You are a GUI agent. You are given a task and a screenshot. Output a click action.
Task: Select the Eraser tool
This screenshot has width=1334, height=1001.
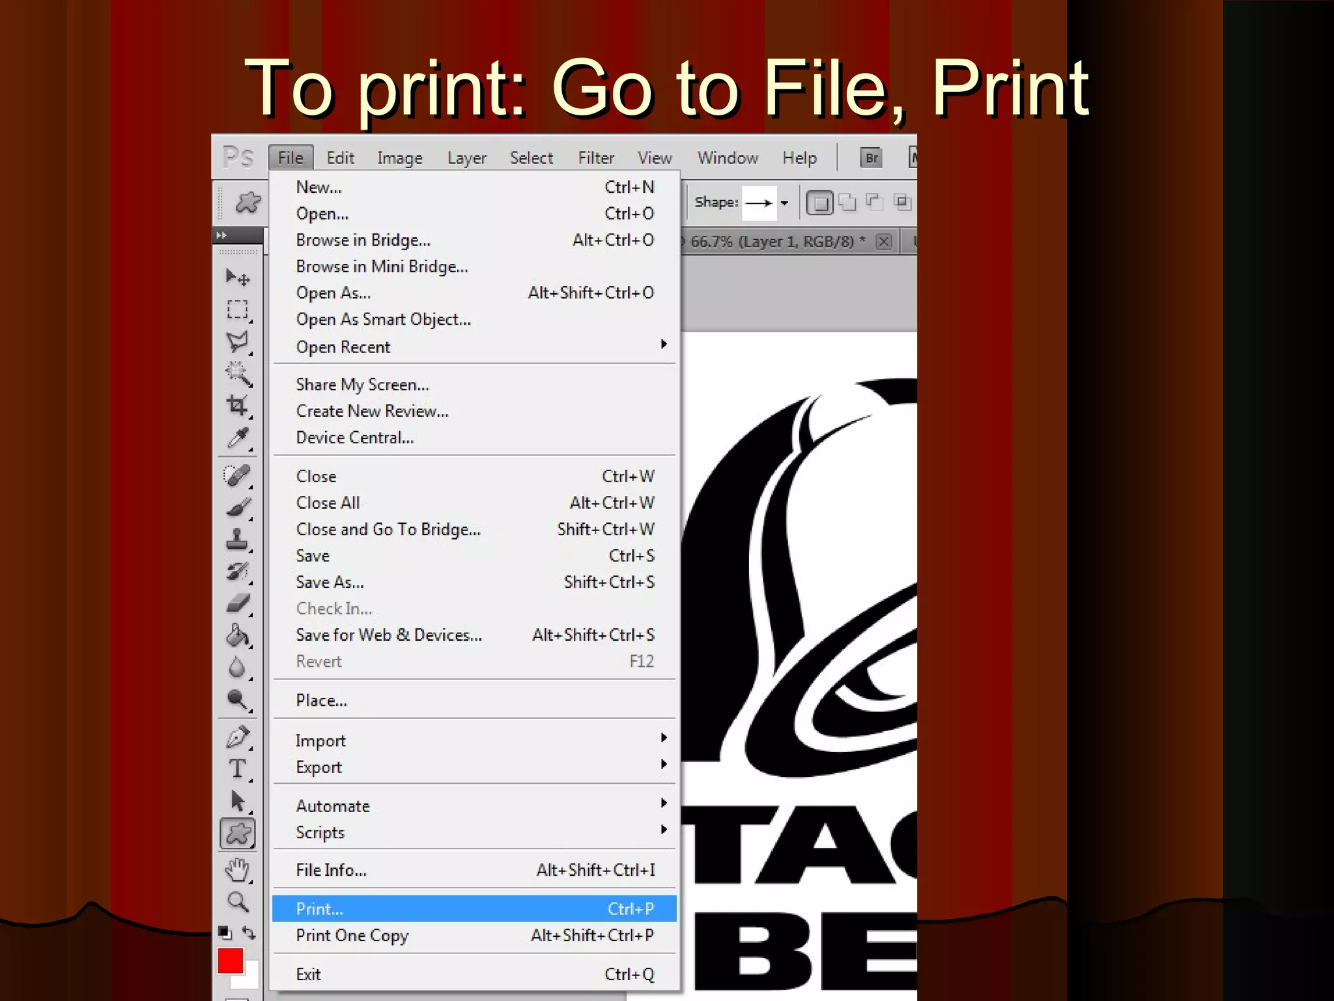pos(238,603)
